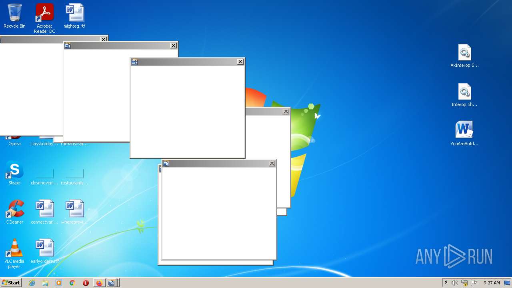Select the AxInterop.S... file icon
The image size is (512, 288).
tap(464, 56)
